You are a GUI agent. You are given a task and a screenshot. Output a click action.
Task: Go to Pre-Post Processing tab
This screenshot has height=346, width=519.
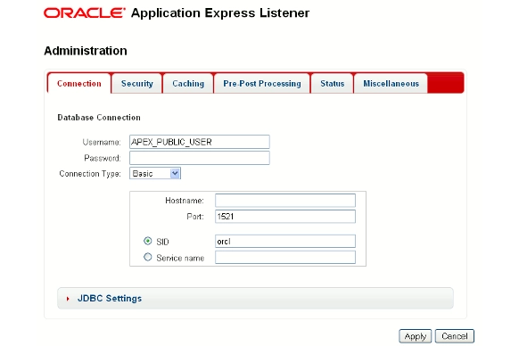point(262,84)
